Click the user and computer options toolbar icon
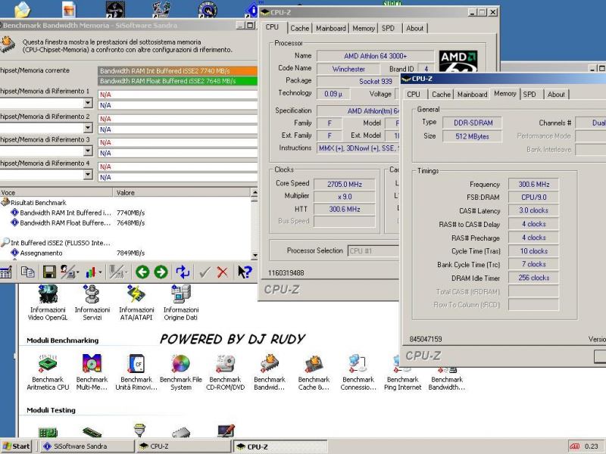 click(x=69, y=272)
